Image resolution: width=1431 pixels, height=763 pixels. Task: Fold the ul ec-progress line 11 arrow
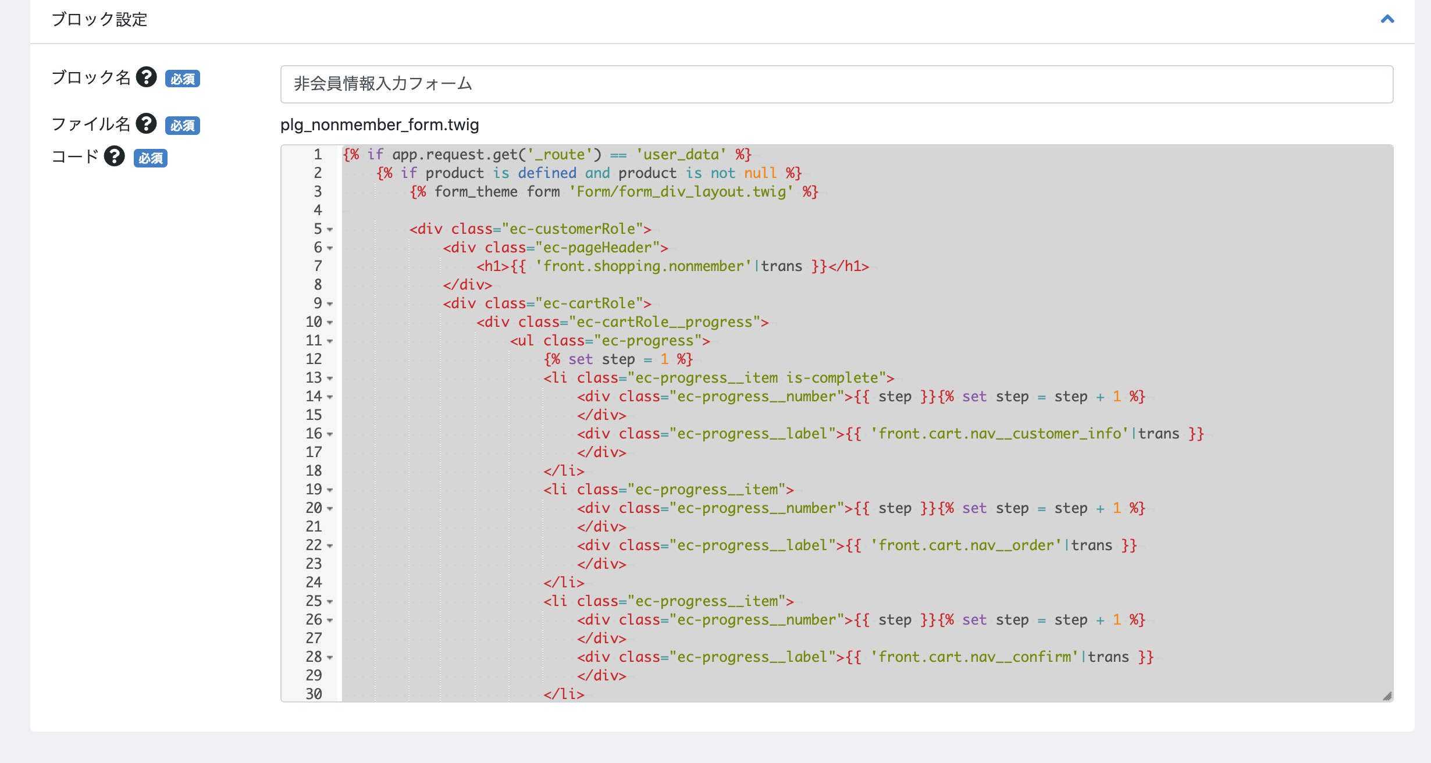pos(330,341)
